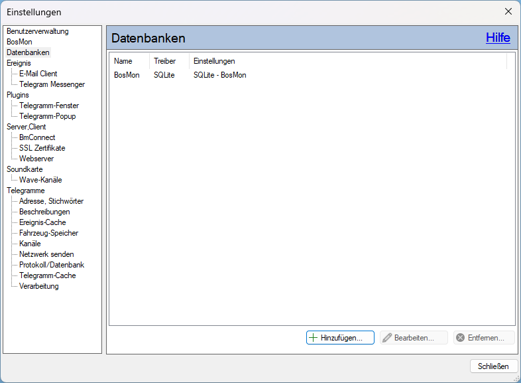This screenshot has width=521, height=383.
Task: Select the Telegramme category
Action: [x=26, y=191]
